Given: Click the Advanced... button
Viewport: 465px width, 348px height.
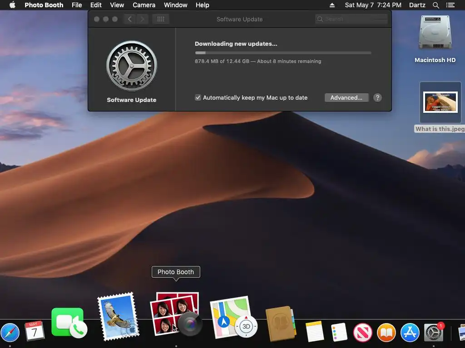Looking at the screenshot, I should tap(346, 98).
